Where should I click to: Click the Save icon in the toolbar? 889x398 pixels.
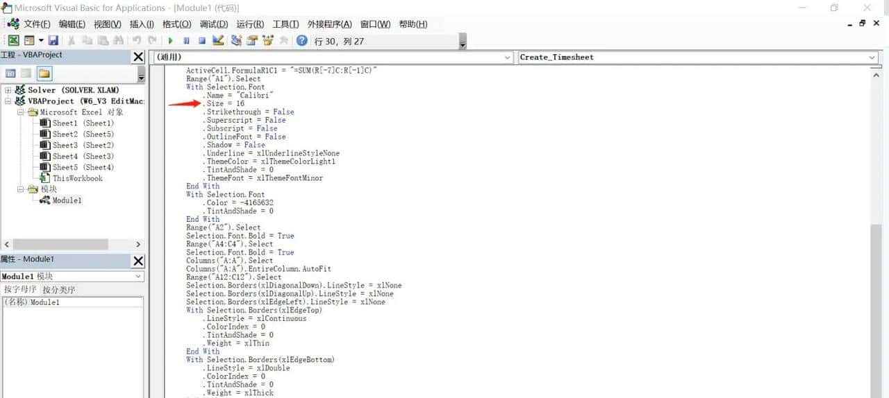(x=53, y=41)
